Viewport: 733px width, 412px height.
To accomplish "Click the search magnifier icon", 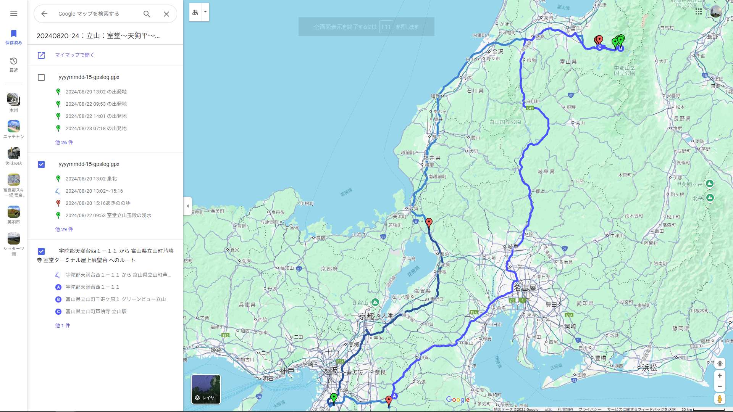I will [x=147, y=14].
